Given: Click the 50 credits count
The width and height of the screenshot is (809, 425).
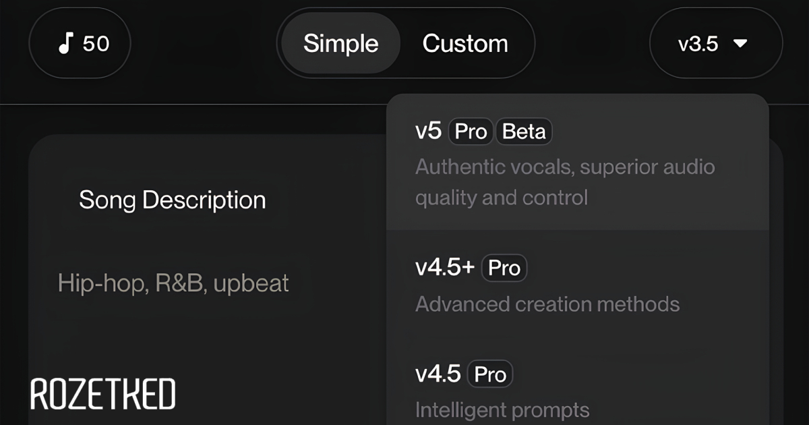Looking at the screenshot, I should [96, 44].
